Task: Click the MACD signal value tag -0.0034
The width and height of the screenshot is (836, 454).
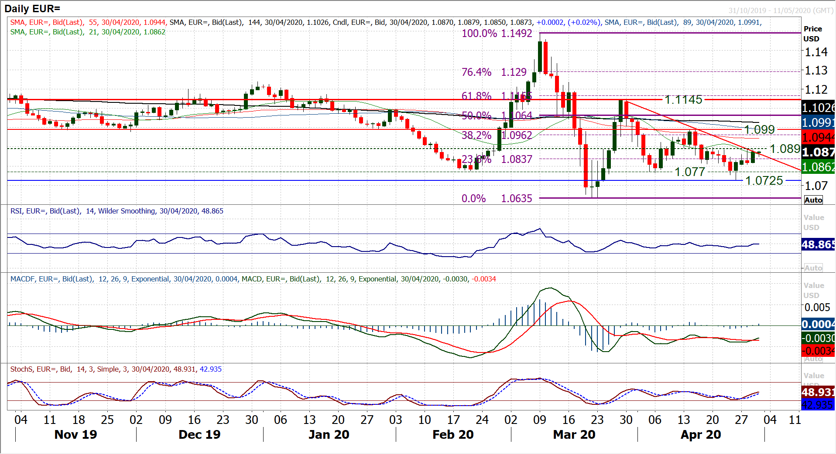Action: pyautogui.click(x=818, y=351)
